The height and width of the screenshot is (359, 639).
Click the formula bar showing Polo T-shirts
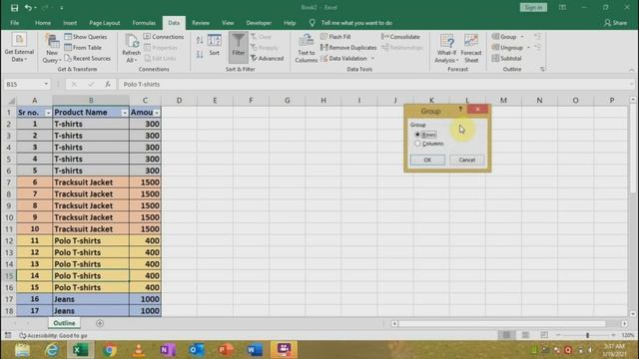tap(375, 84)
